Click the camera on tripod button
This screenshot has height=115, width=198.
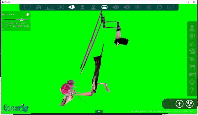pos(190,104)
